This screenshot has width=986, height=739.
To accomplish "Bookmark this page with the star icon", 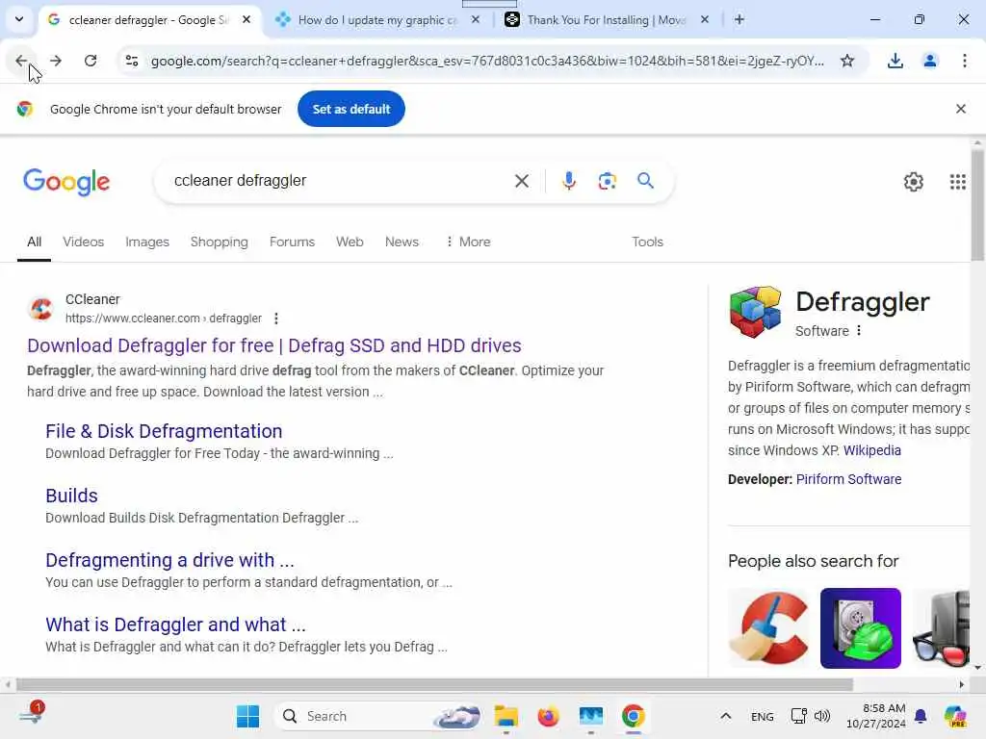I will click(x=847, y=61).
